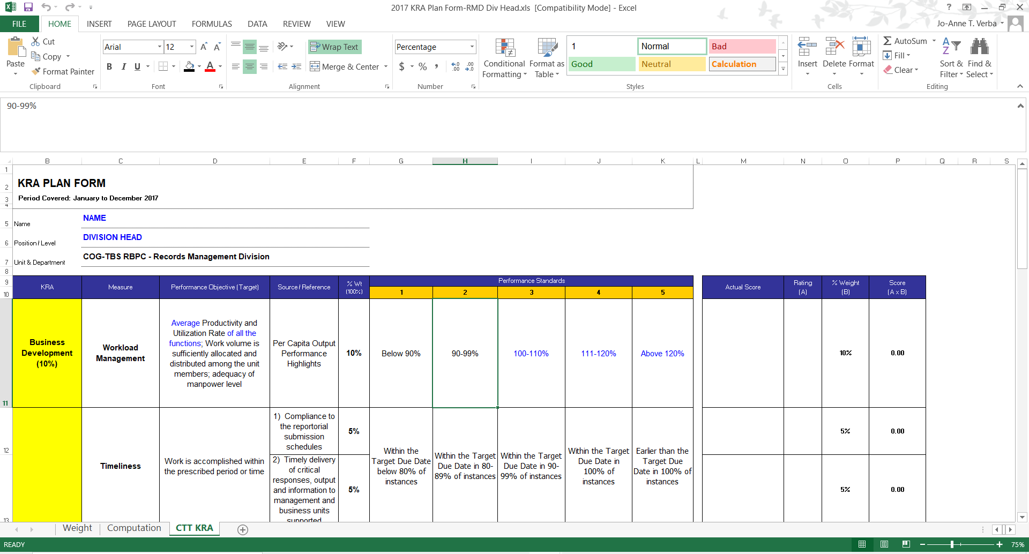1029x554 pixels.
Task: Open the font size dropdown
Action: click(192, 47)
